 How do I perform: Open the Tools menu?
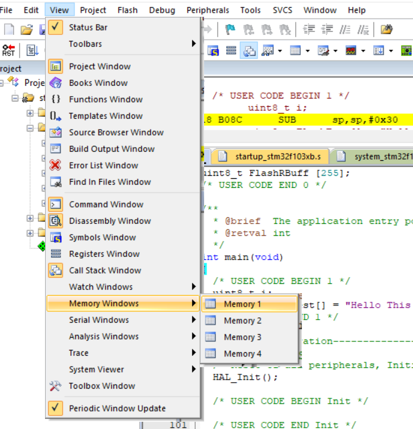[x=250, y=10]
